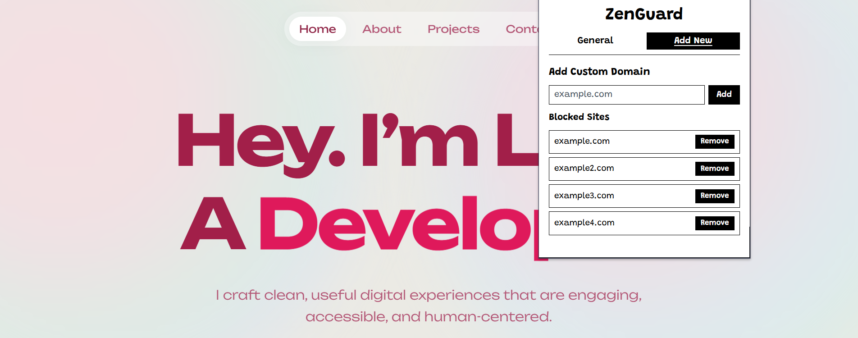Click the example.com blocked site entry text

(582, 141)
